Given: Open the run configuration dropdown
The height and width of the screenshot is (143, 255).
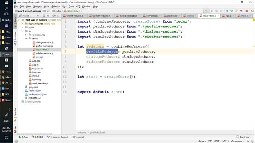Looking at the screenshot, I should click(206, 11).
